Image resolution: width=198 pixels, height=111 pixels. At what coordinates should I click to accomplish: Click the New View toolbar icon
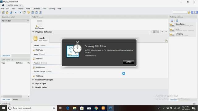coord(37,12)
